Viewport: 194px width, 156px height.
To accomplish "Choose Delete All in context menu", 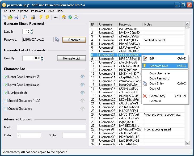I will click(165, 101).
